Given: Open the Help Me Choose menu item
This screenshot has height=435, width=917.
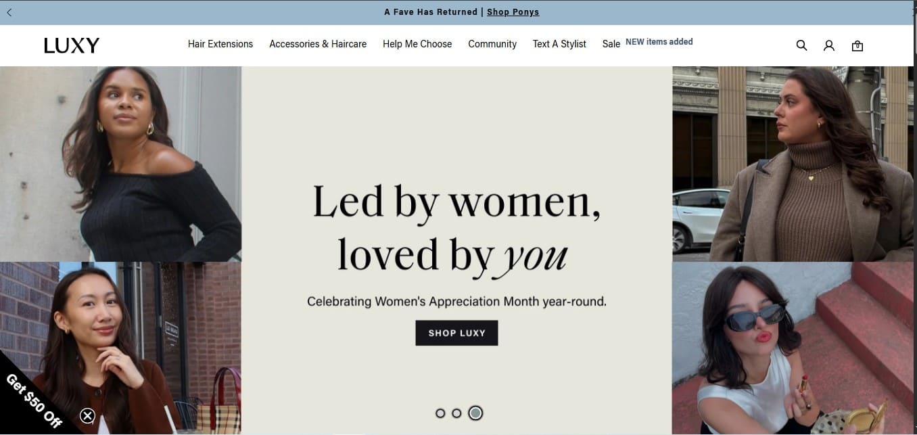Looking at the screenshot, I should tap(417, 44).
